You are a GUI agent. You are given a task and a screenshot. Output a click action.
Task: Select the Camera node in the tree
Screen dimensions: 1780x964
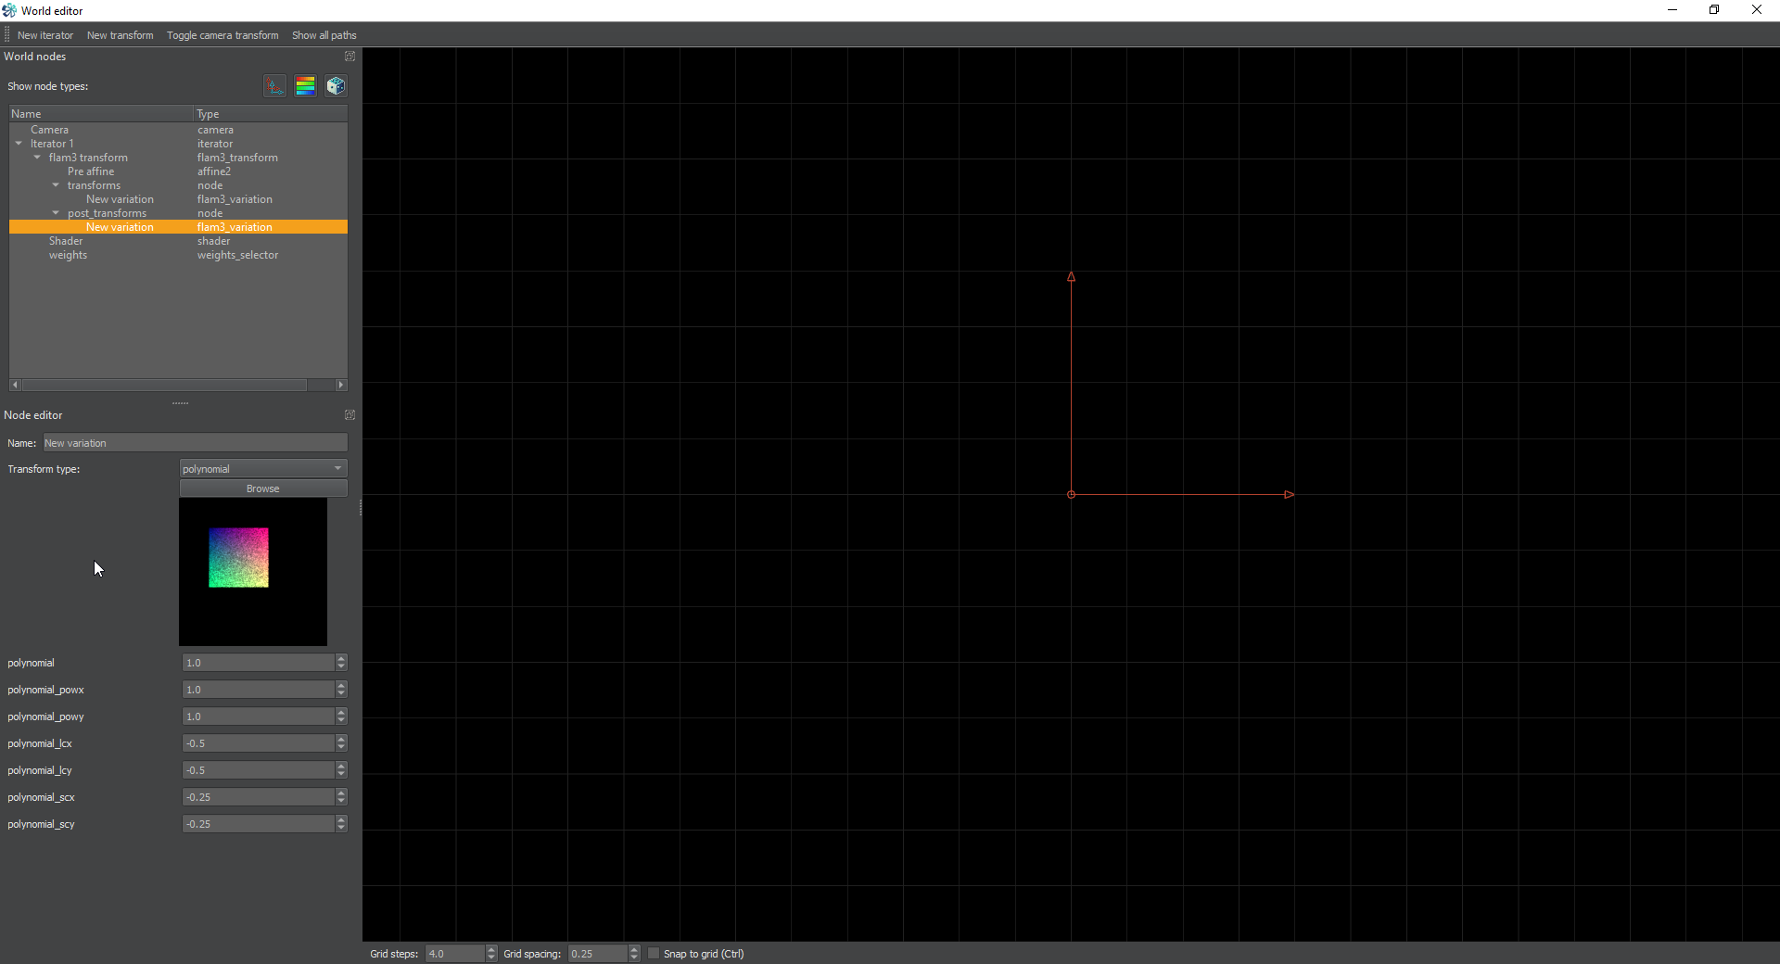(x=178, y=130)
